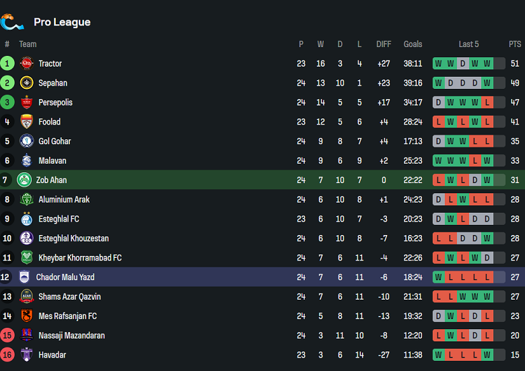
Task: Click the Pro League logo icon
Action: click(12, 22)
